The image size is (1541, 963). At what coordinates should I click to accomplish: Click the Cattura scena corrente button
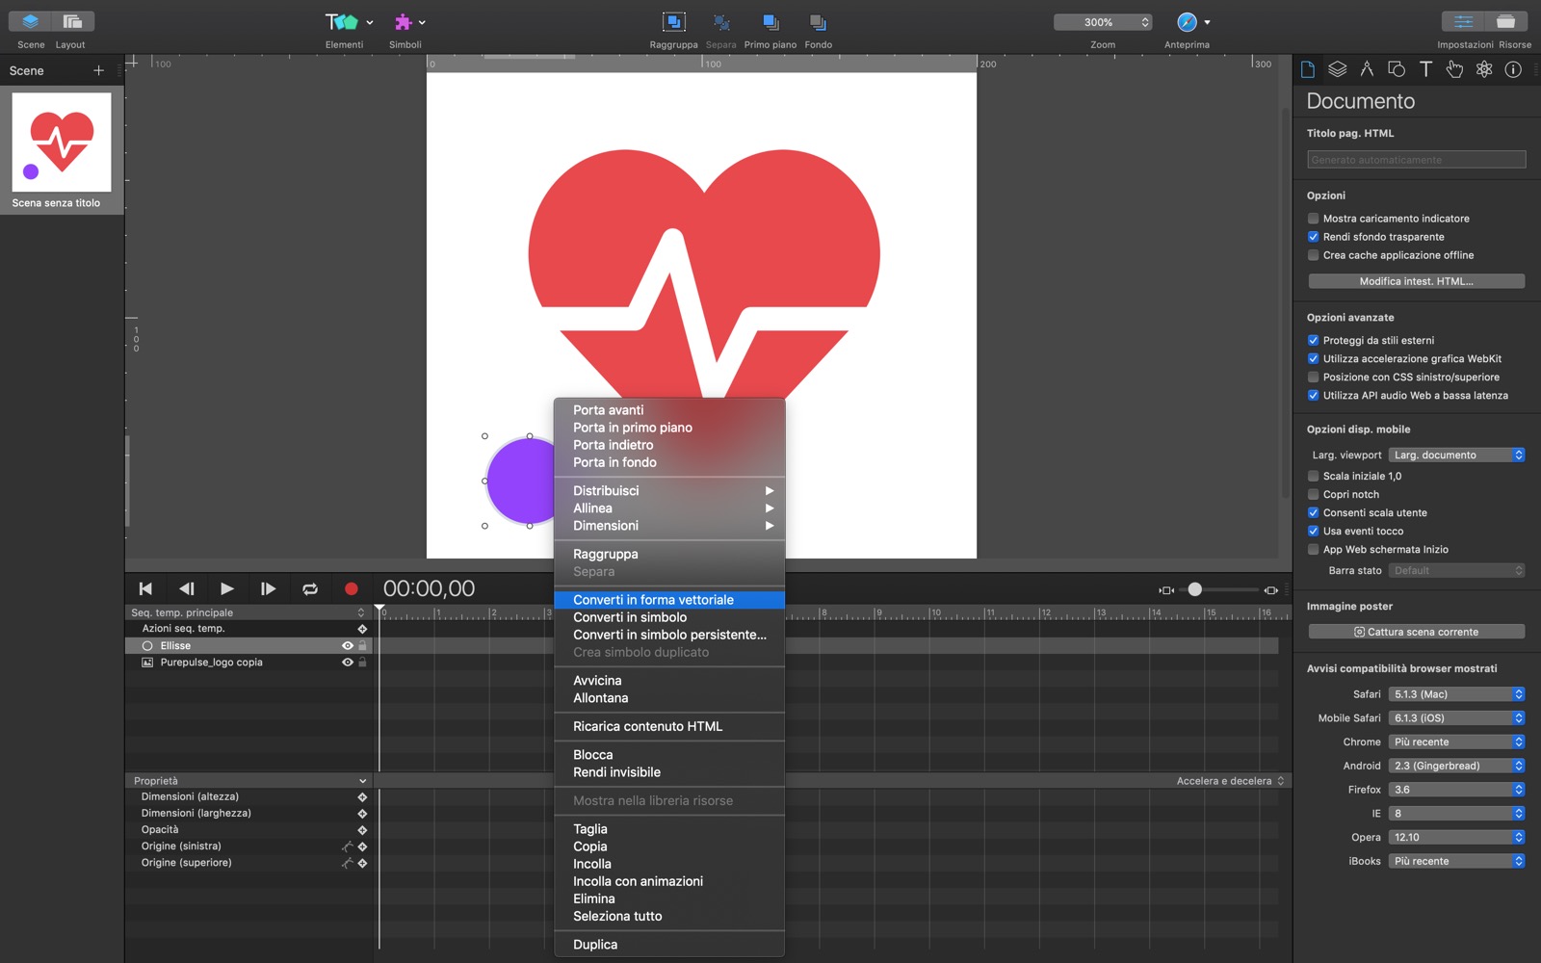1416,633
